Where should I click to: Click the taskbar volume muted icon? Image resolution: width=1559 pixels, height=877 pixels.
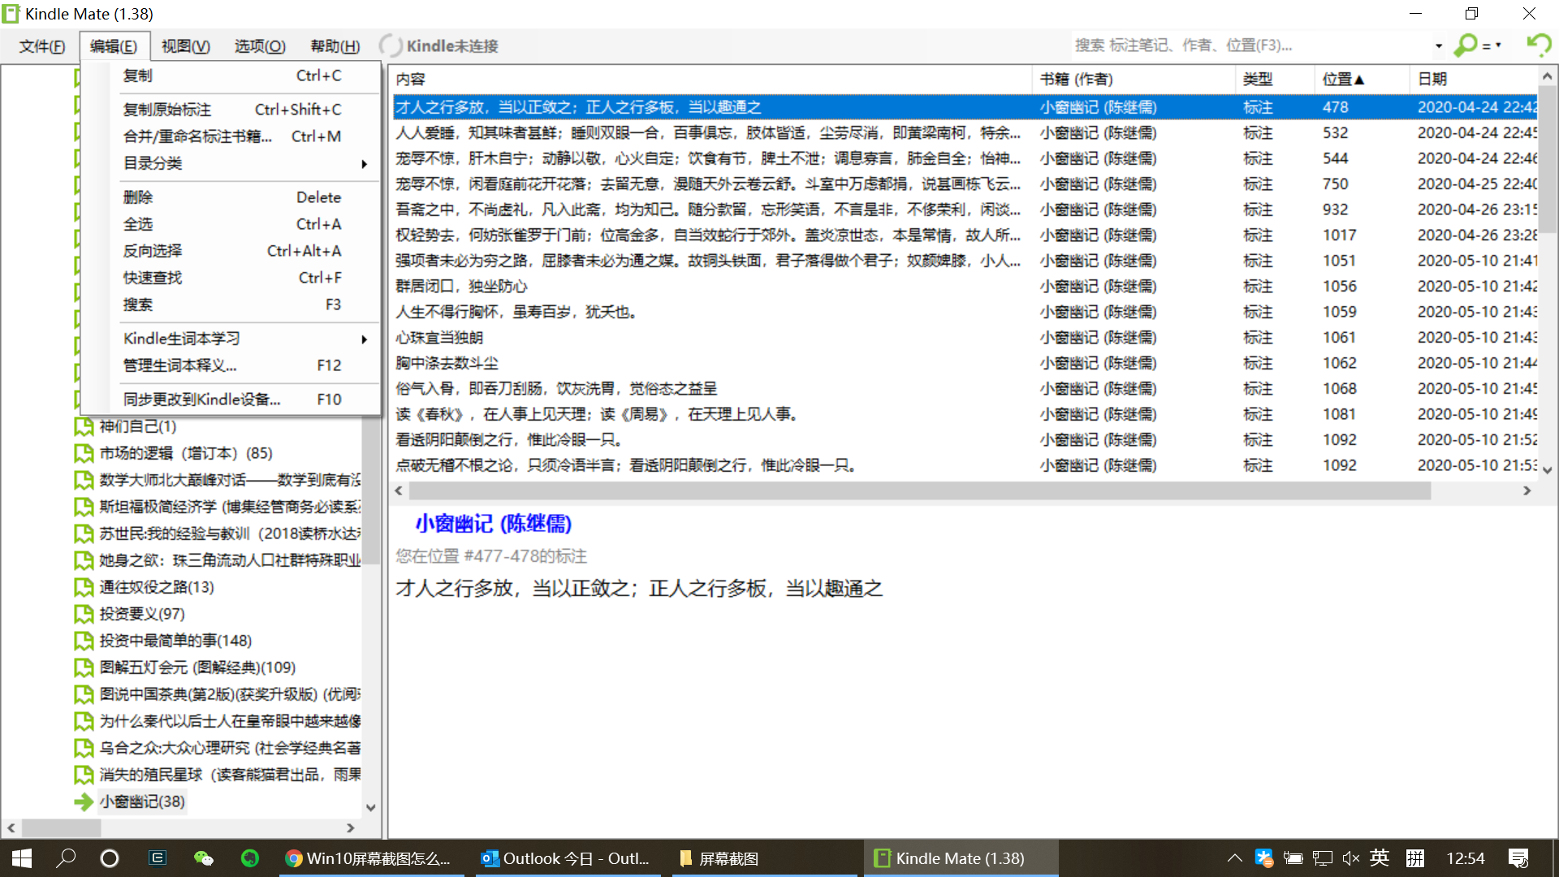[x=1350, y=858]
